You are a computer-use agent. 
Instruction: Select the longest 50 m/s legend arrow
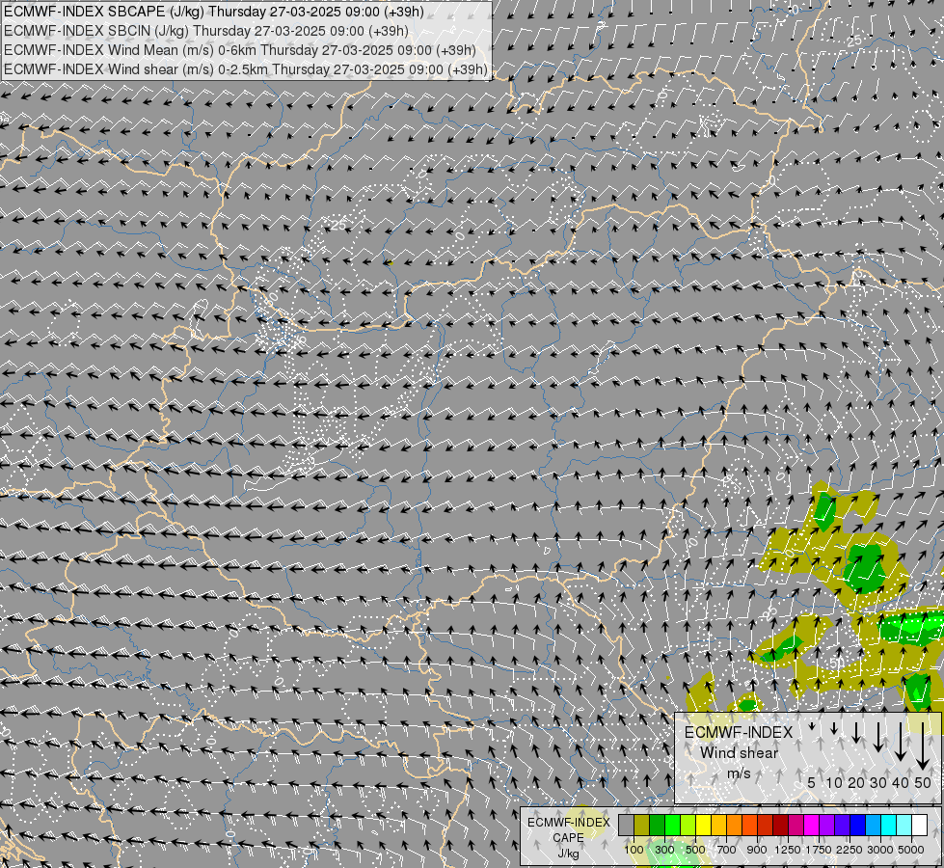click(x=923, y=746)
